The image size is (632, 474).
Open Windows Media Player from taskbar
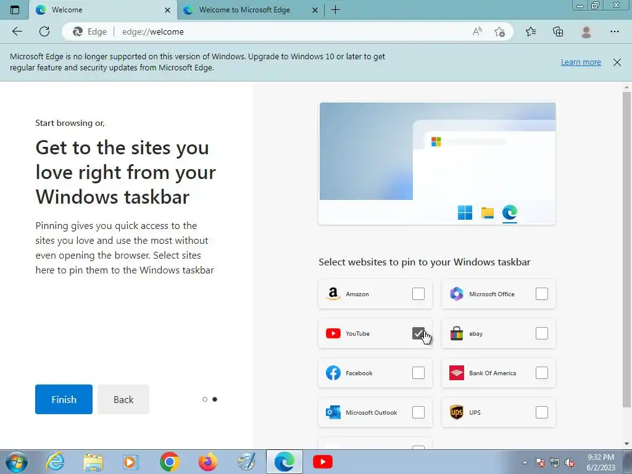[x=131, y=462]
